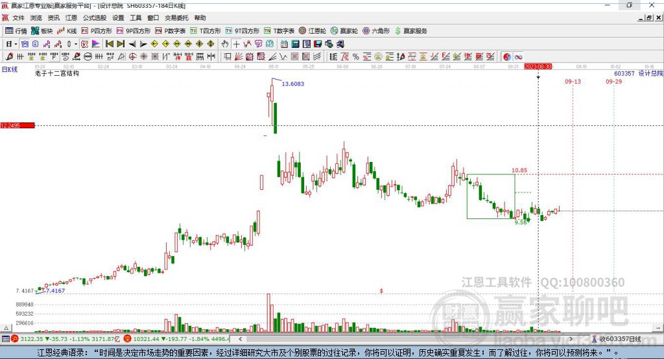Open the 9P四方形 tool
The width and height of the screenshot is (664, 359).
pos(134,31)
